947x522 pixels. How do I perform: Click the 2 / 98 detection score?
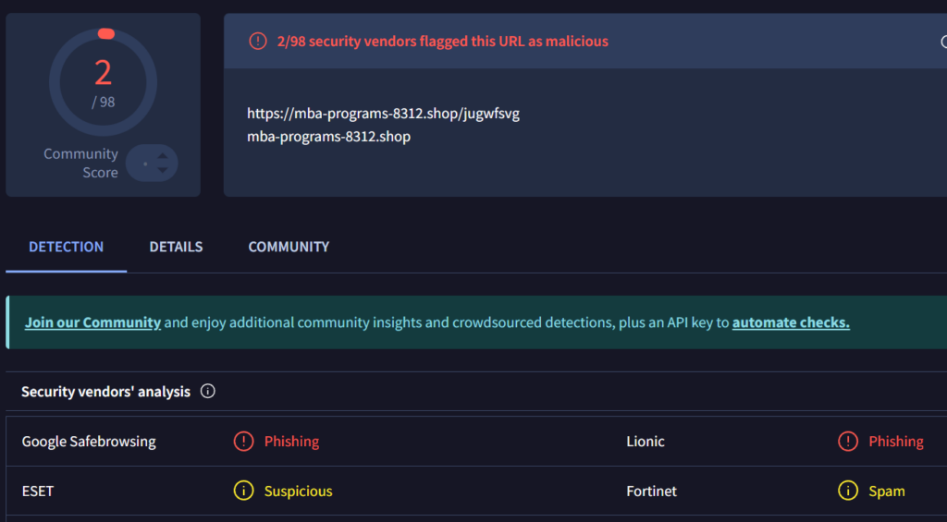tap(103, 81)
